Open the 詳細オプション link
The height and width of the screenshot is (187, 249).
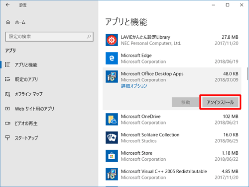134,86
